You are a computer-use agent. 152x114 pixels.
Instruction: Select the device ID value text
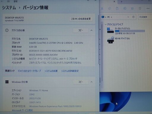coord(50,51)
